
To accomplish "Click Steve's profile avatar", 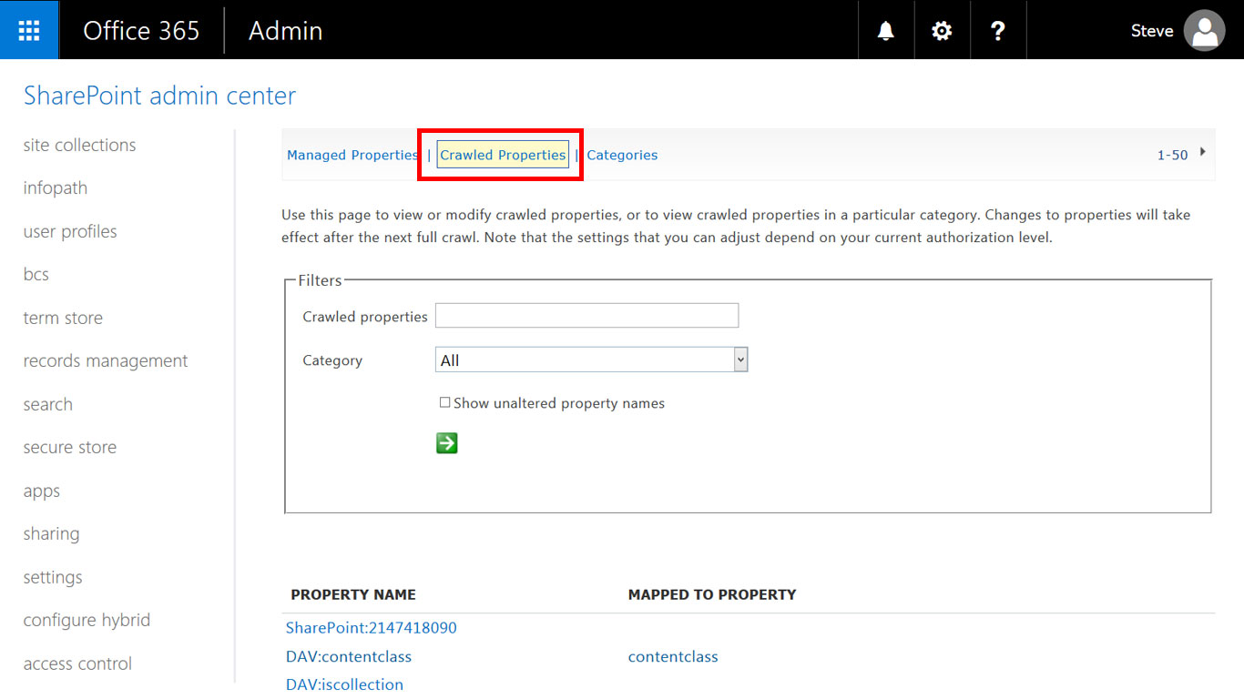I will coord(1203,31).
